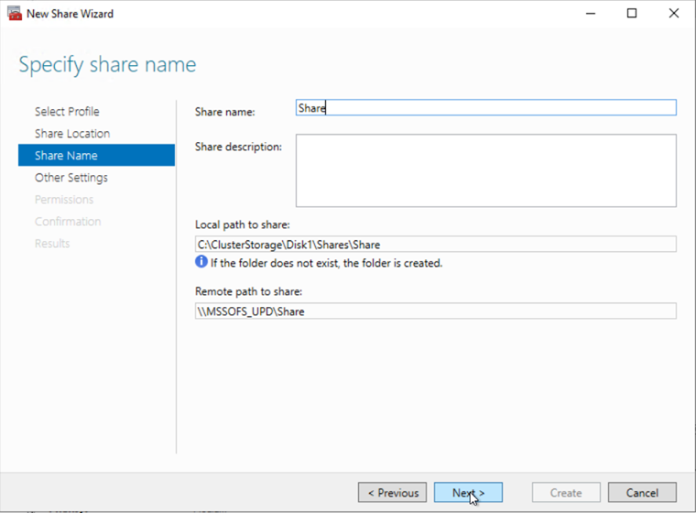The height and width of the screenshot is (513, 696).
Task: Focus the Share name text field
Action: tap(485, 108)
